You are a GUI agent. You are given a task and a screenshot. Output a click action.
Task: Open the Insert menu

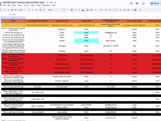tap(20, 5)
